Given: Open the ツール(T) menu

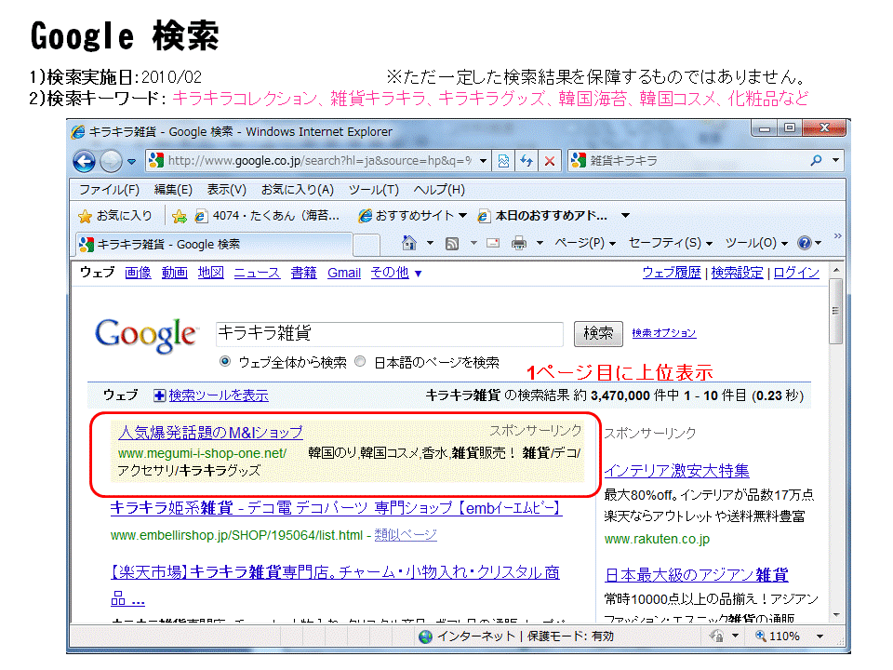Looking at the screenshot, I should 374,190.
